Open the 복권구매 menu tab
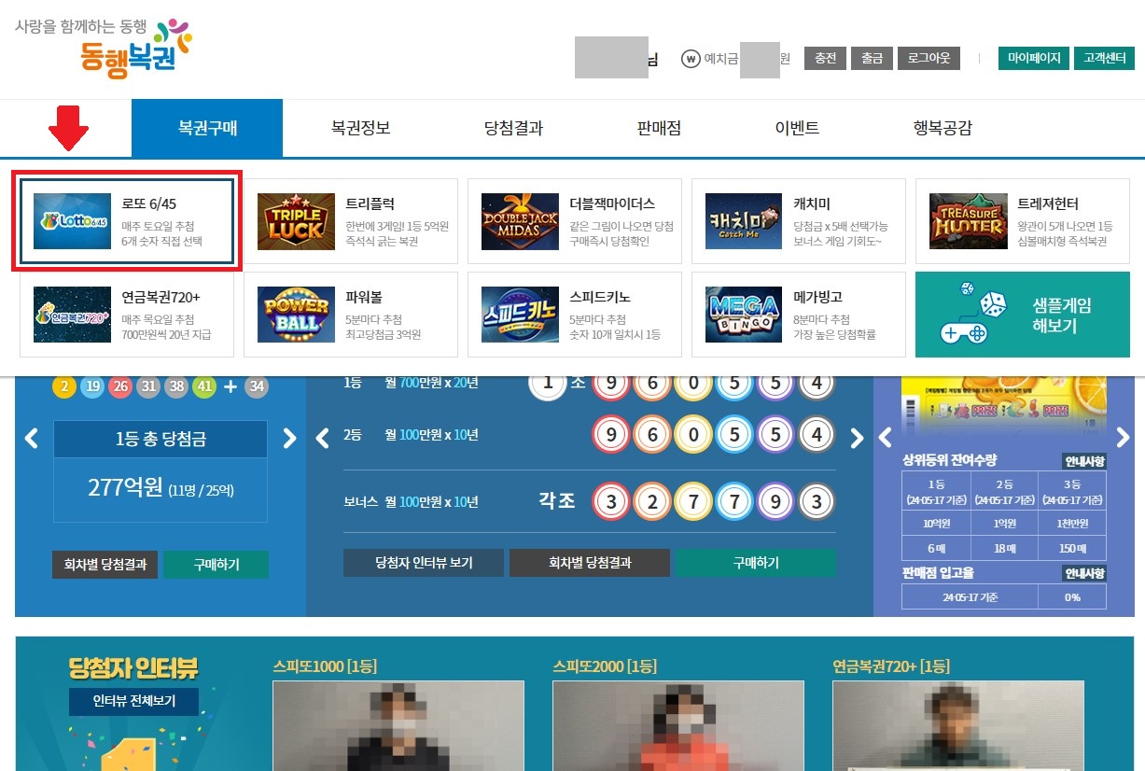The width and height of the screenshot is (1145, 771). point(207,128)
